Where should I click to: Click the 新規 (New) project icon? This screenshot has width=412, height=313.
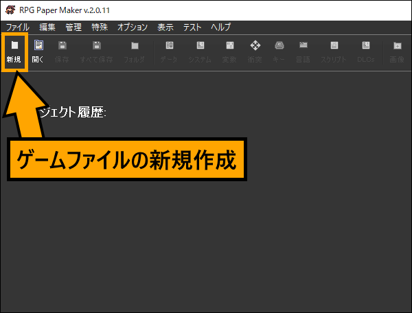(14, 51)
